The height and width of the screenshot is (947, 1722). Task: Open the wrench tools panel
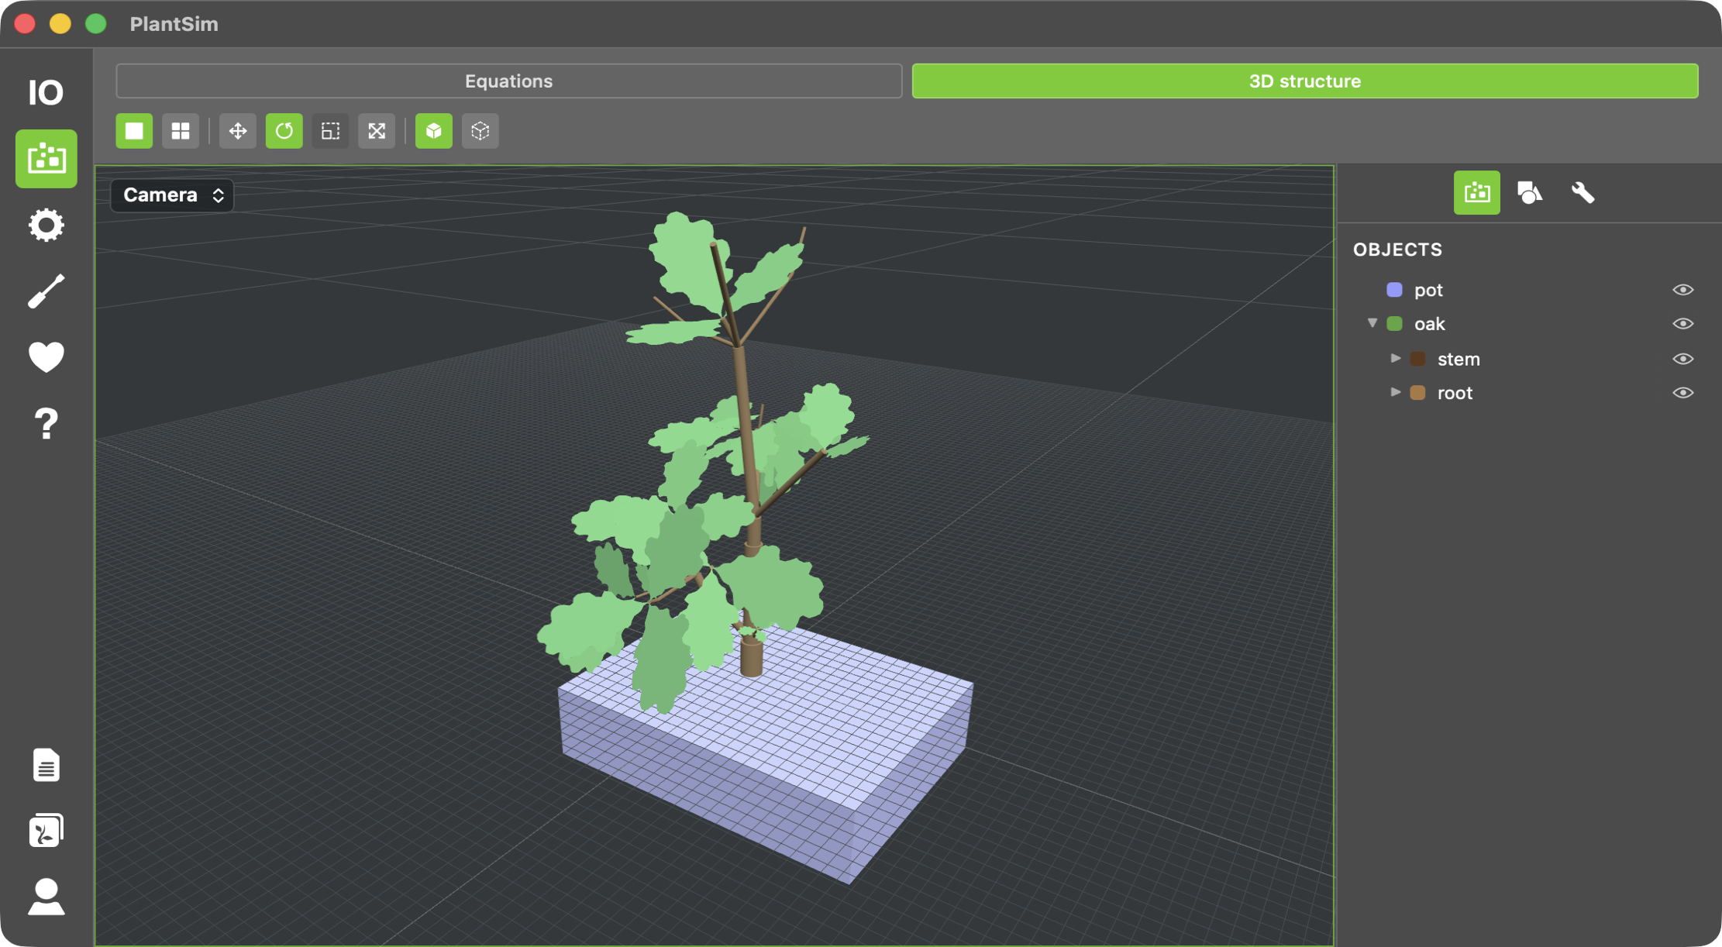pos(1583,193)
